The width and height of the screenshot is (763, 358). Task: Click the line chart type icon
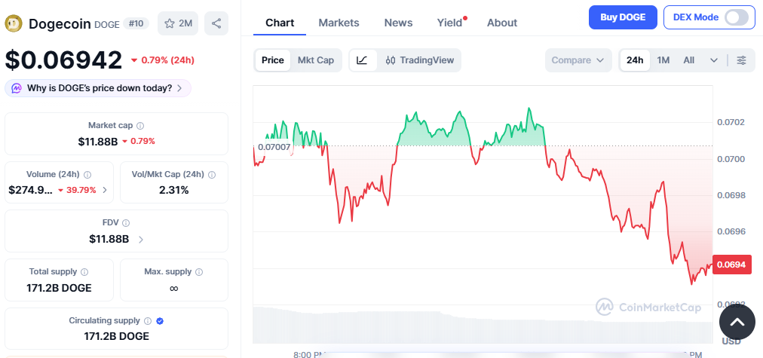363,60
